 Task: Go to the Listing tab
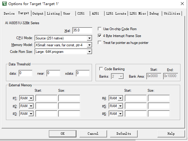click(x=53, y=13)
